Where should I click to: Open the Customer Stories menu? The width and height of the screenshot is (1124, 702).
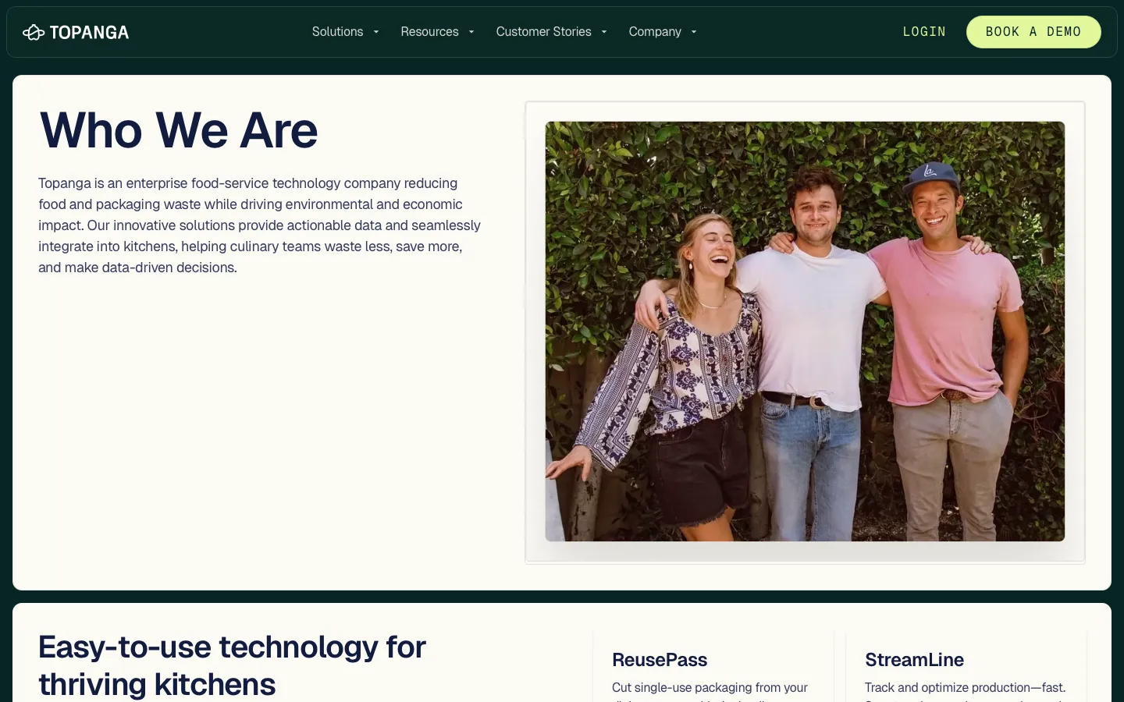(x=543, y=32)
